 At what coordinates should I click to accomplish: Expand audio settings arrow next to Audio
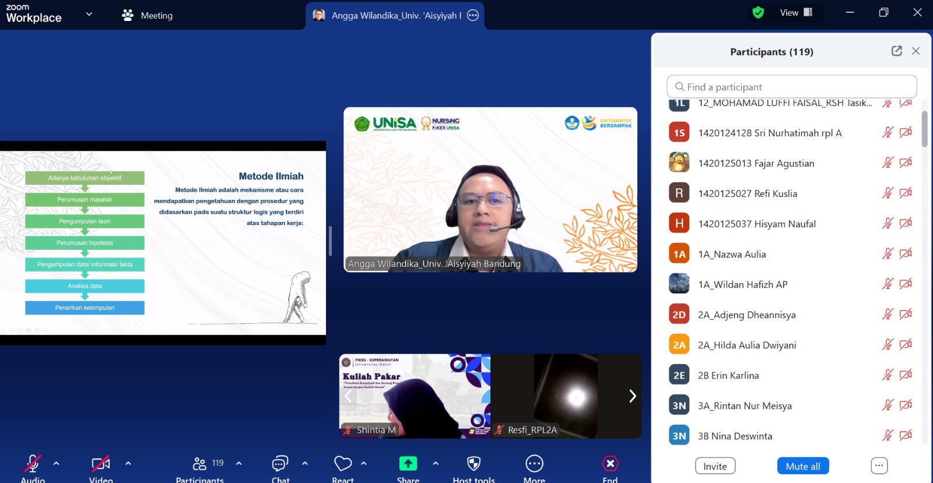point(57,464)
